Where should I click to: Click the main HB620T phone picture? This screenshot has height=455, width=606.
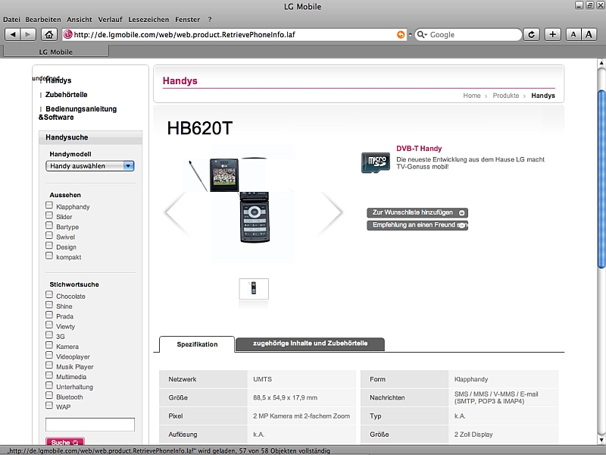tap(253, 204)
